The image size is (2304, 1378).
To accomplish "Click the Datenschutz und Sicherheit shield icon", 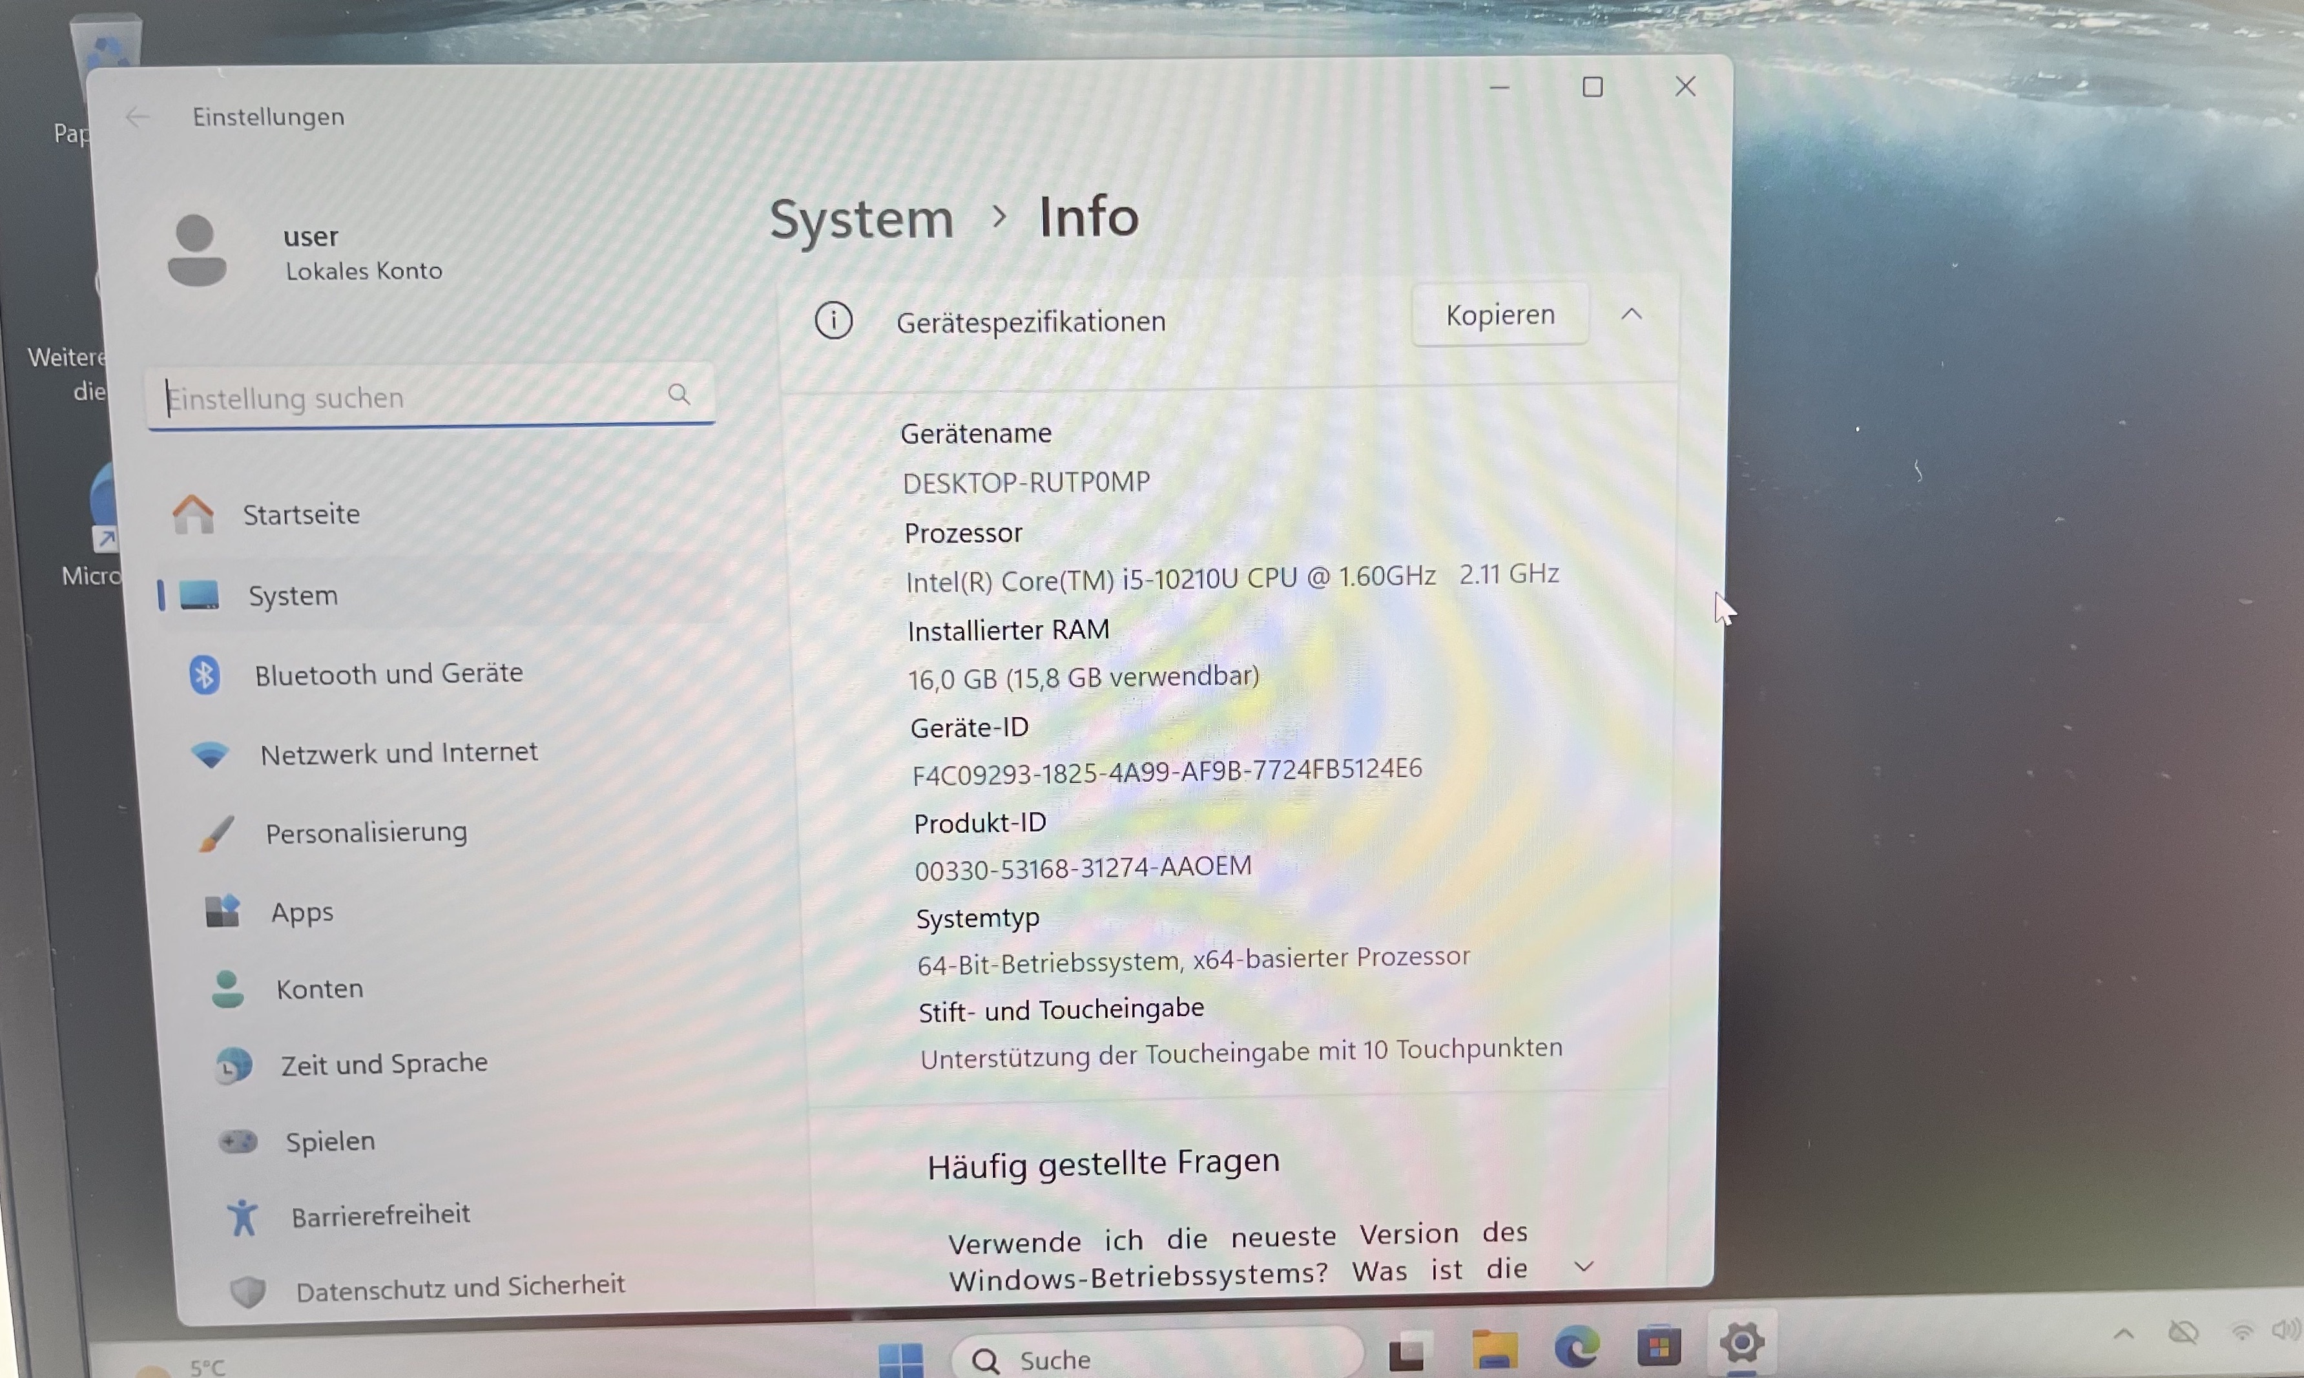I will click(x=248, y=1291).
